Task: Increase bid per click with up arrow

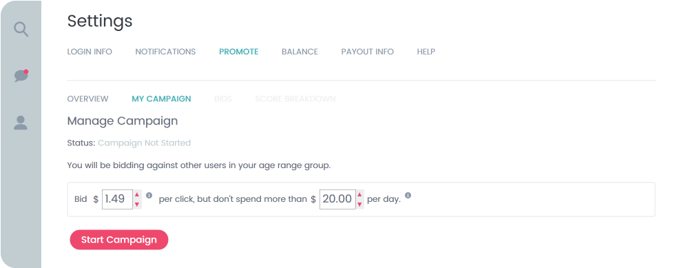Action: pyautogui.click(x=137, y=194)
